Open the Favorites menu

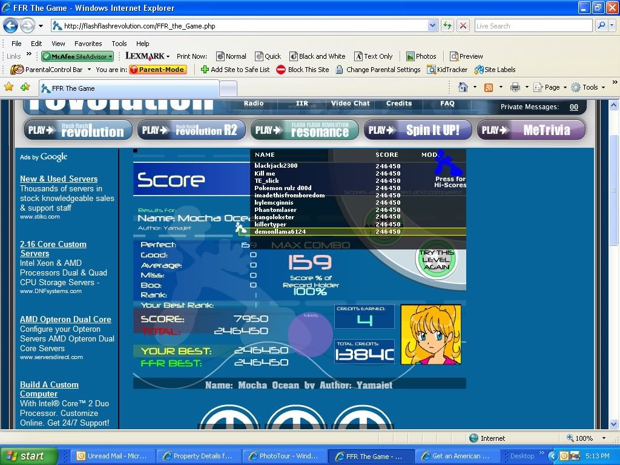(88, 44)
